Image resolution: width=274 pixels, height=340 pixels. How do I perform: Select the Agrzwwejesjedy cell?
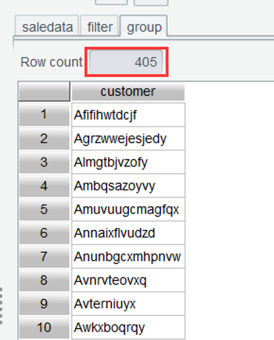tap(128, 139)
